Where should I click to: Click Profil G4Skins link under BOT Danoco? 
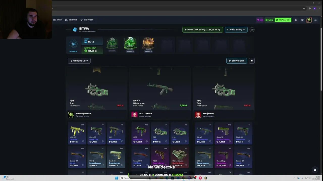click(x=145, y=116)
